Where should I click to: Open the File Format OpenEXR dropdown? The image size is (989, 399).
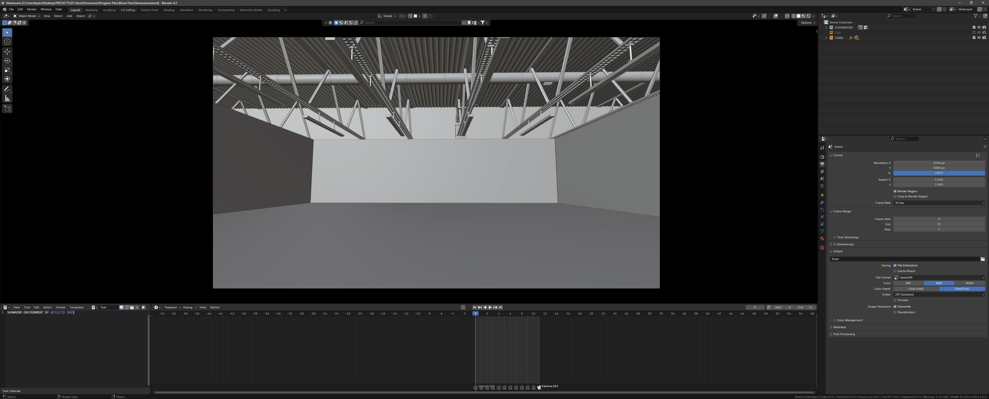[x=939, y=278]
